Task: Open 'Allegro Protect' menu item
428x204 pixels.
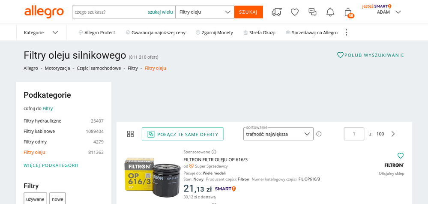Action: tap(97, 33)
